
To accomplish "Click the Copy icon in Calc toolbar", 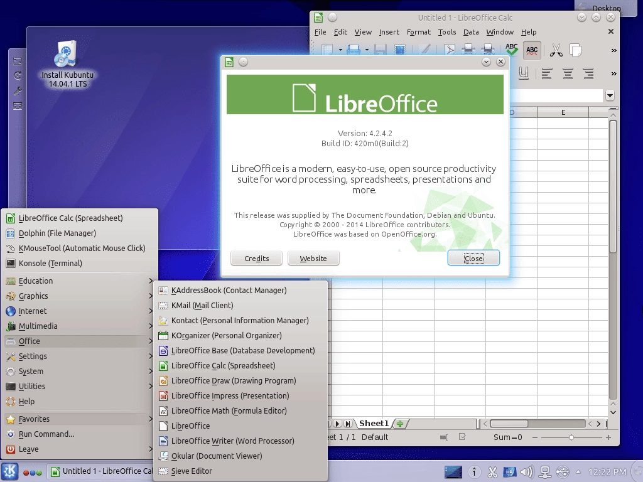I will point(576,50).
